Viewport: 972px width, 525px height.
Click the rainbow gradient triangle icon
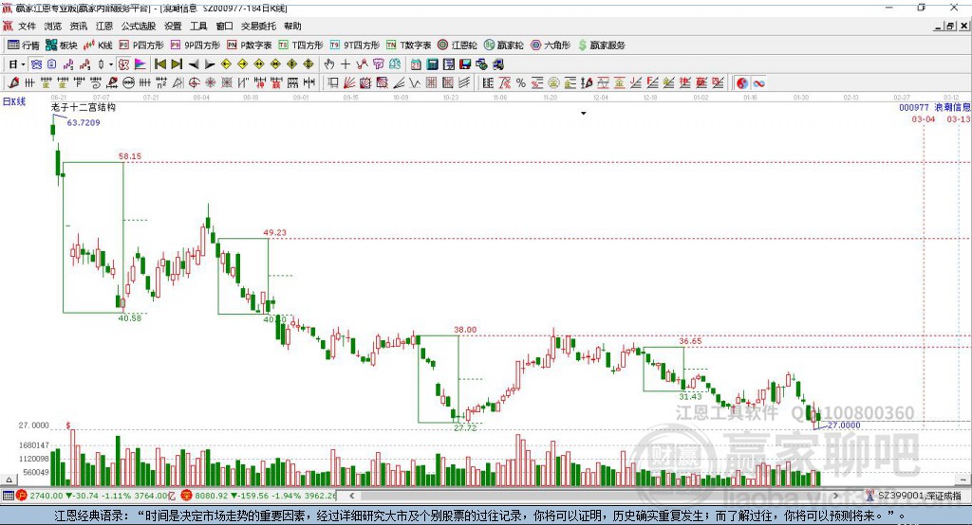coord(140,64)
